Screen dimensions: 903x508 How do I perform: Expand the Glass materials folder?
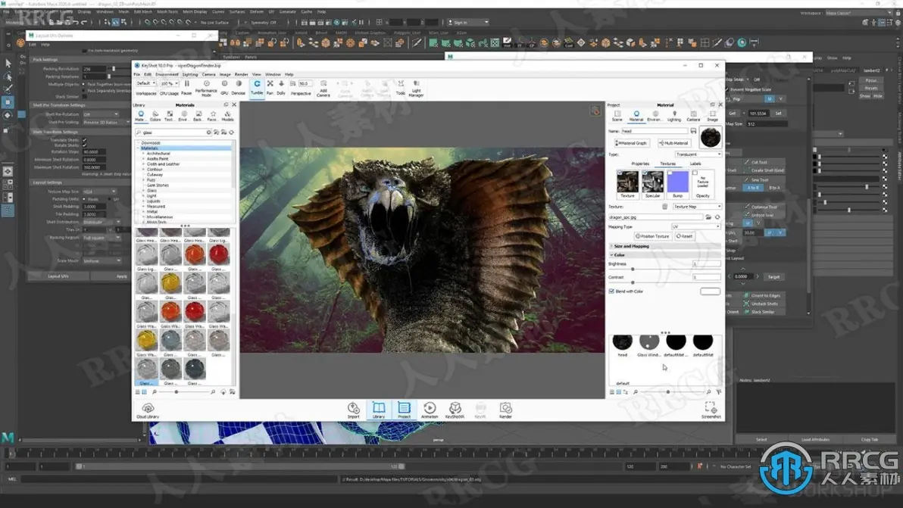pos(143,191)
